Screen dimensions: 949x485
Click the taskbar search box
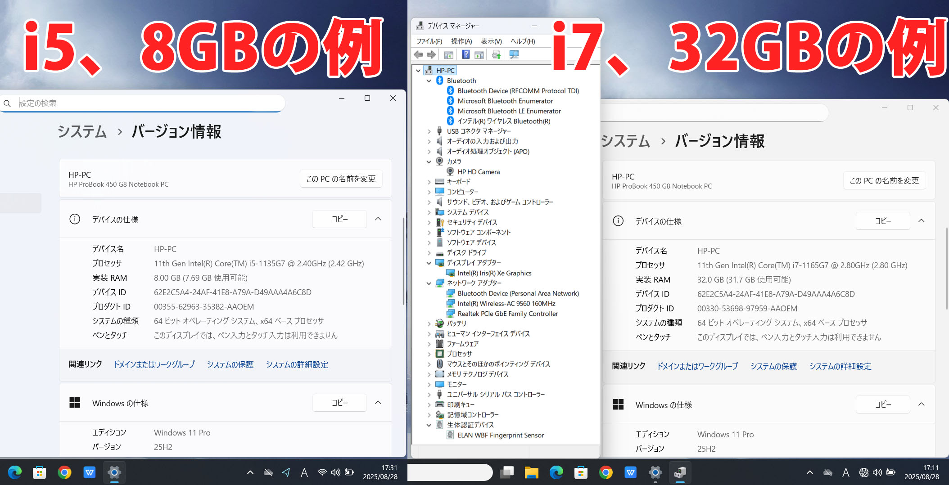click(x=450, y=472)
